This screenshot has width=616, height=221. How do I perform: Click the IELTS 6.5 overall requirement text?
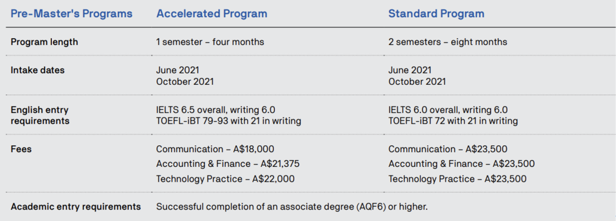(218, 110)
